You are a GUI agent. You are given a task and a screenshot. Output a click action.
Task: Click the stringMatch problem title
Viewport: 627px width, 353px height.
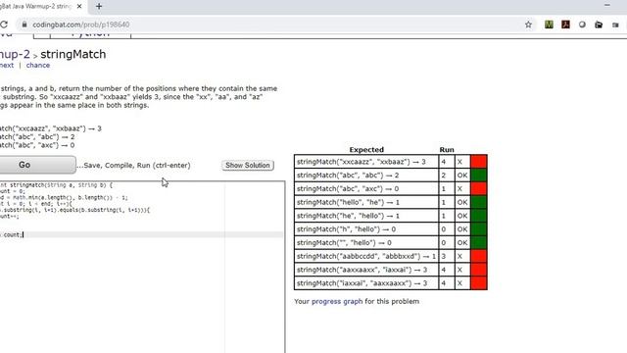click(73, 54)
